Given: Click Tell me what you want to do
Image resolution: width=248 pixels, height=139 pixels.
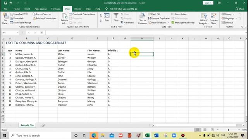Looking at the screenshot, I should coord(124,9).
